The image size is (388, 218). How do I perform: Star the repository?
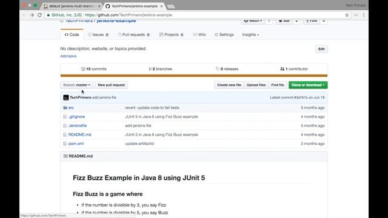pos(284,21)
